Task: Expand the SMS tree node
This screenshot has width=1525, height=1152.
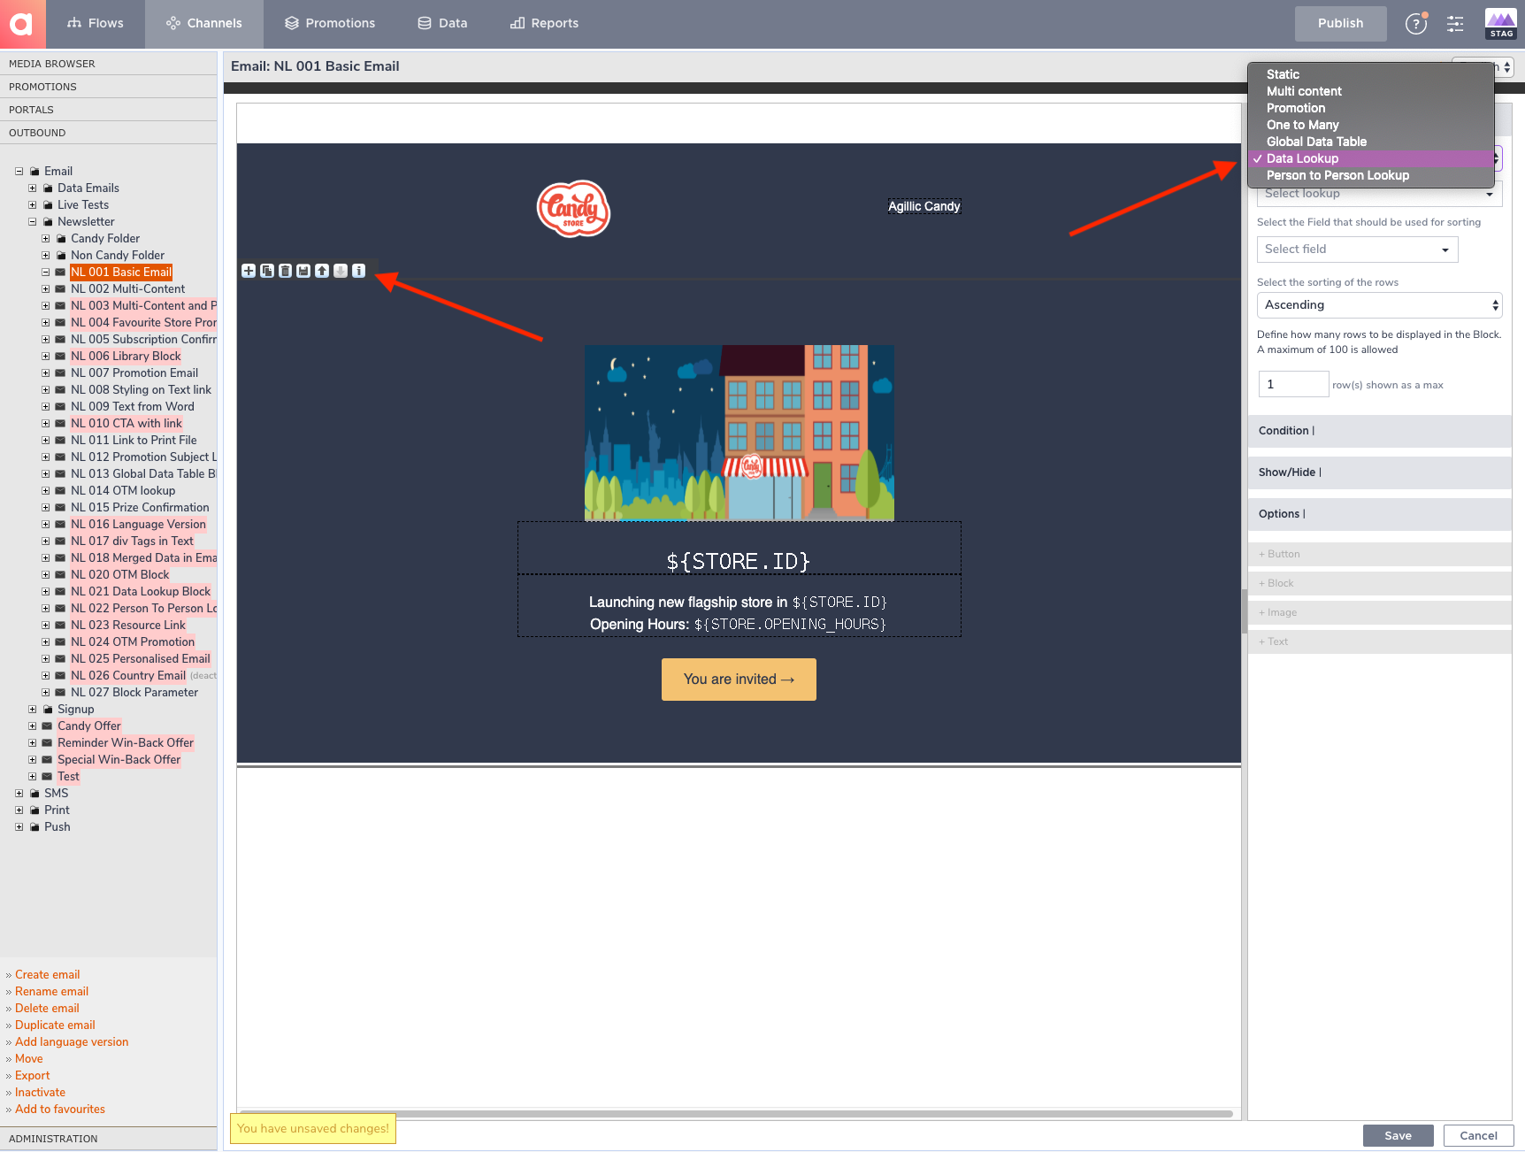Action: (19, 794)
